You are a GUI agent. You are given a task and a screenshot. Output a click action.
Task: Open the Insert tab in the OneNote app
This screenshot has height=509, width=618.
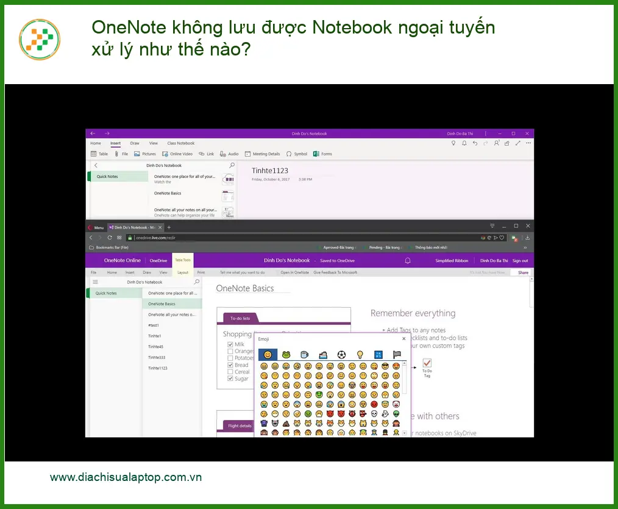pos(115,143)
